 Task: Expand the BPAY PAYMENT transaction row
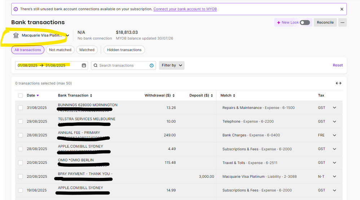(x=334, y=176)
